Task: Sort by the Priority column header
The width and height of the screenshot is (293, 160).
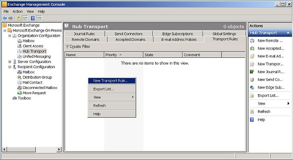Action: pos(123,55)
